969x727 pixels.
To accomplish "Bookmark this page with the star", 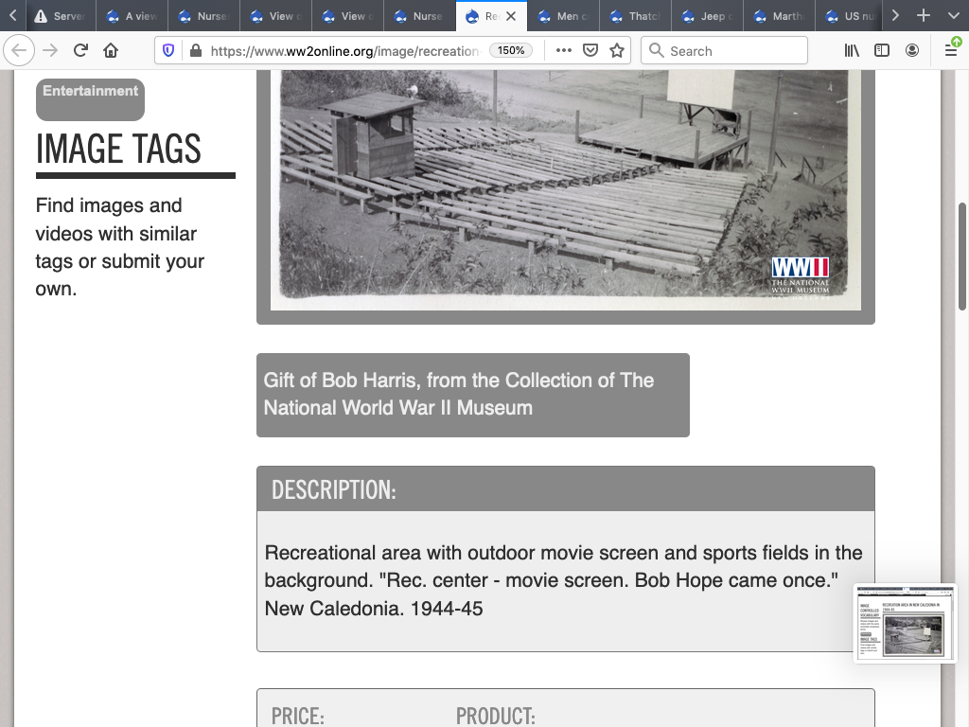I will click(617, 51).
